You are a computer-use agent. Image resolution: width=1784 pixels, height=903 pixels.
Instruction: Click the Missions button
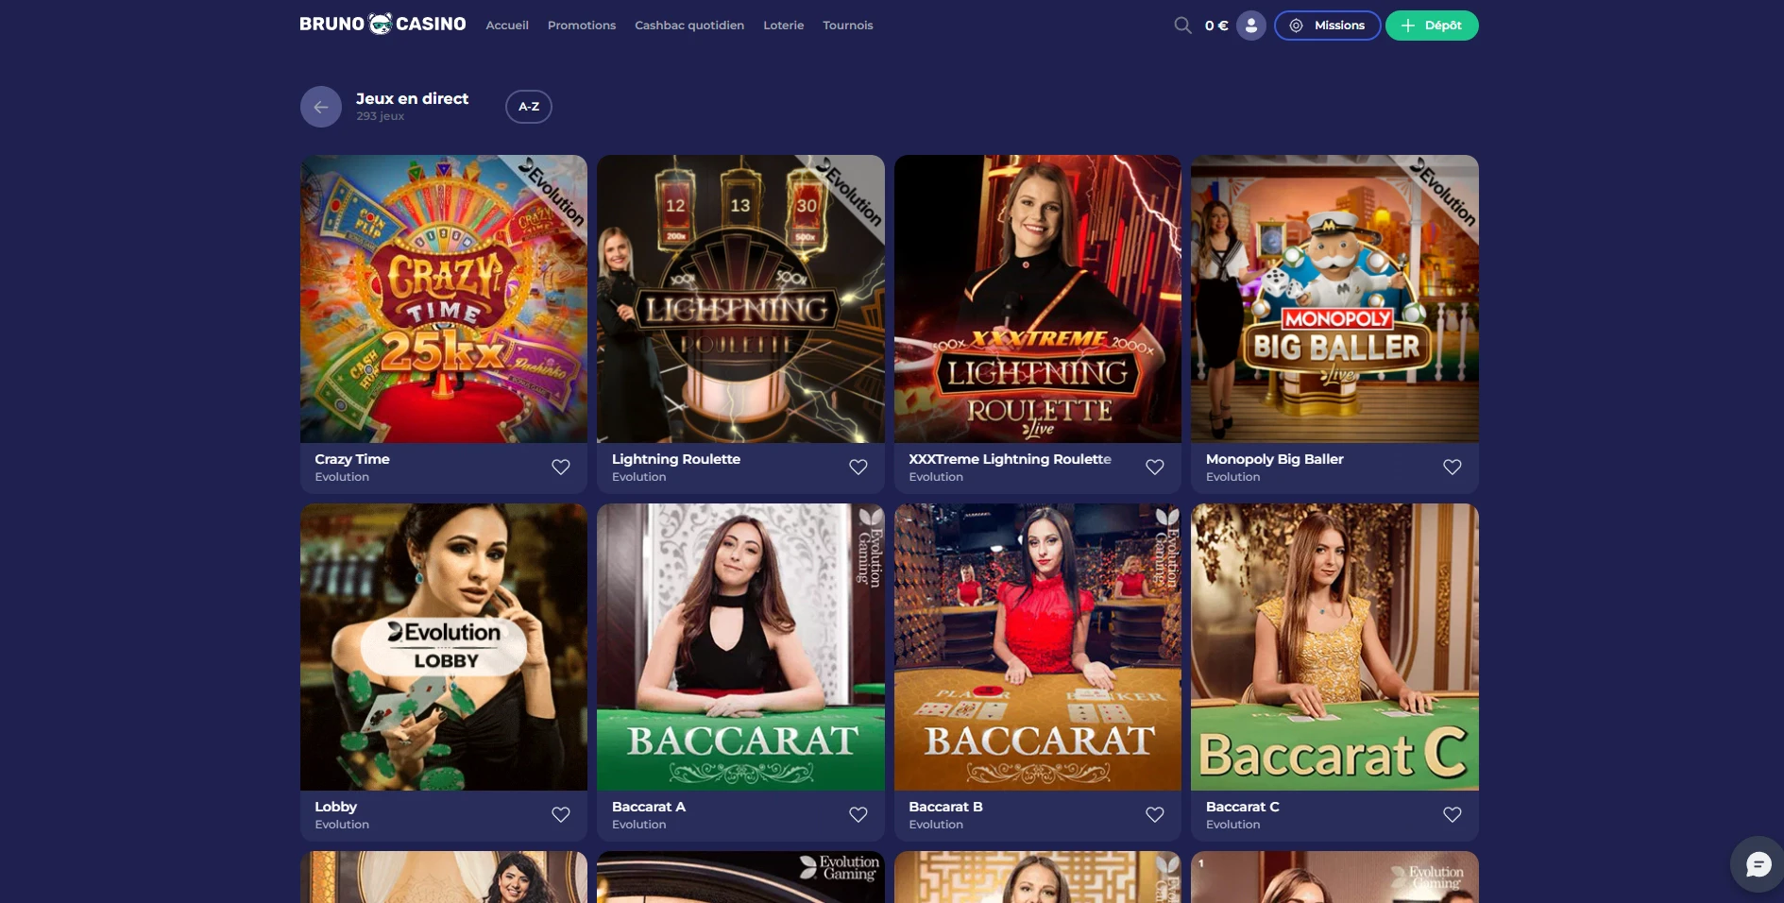coord(1327,26)
